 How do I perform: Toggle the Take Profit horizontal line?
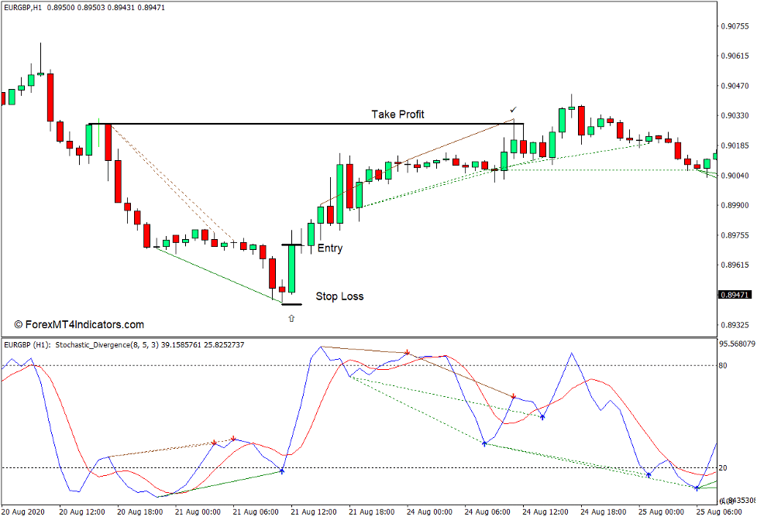click(310, 122)
